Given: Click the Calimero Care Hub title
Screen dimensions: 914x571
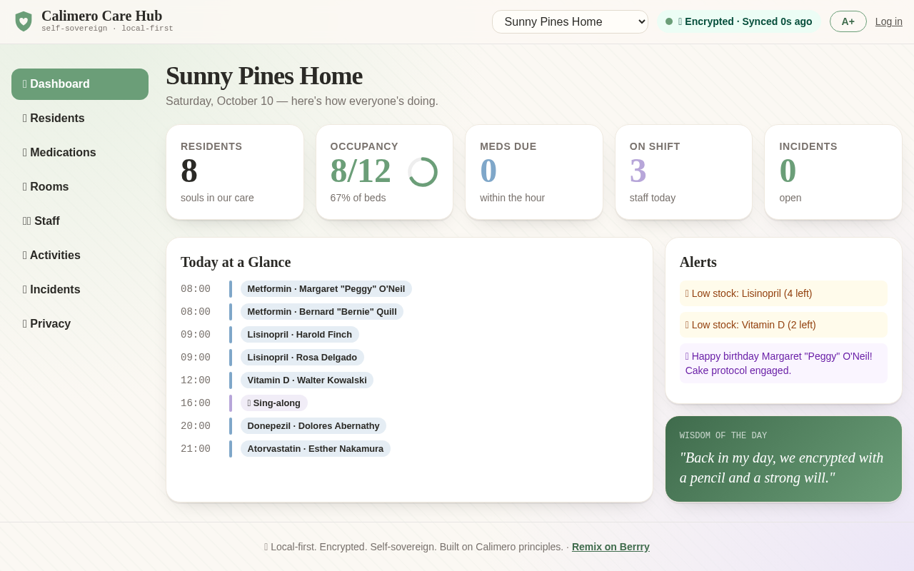Looking at the screenshot, I should pyautogui.click(x=102, y=16).
